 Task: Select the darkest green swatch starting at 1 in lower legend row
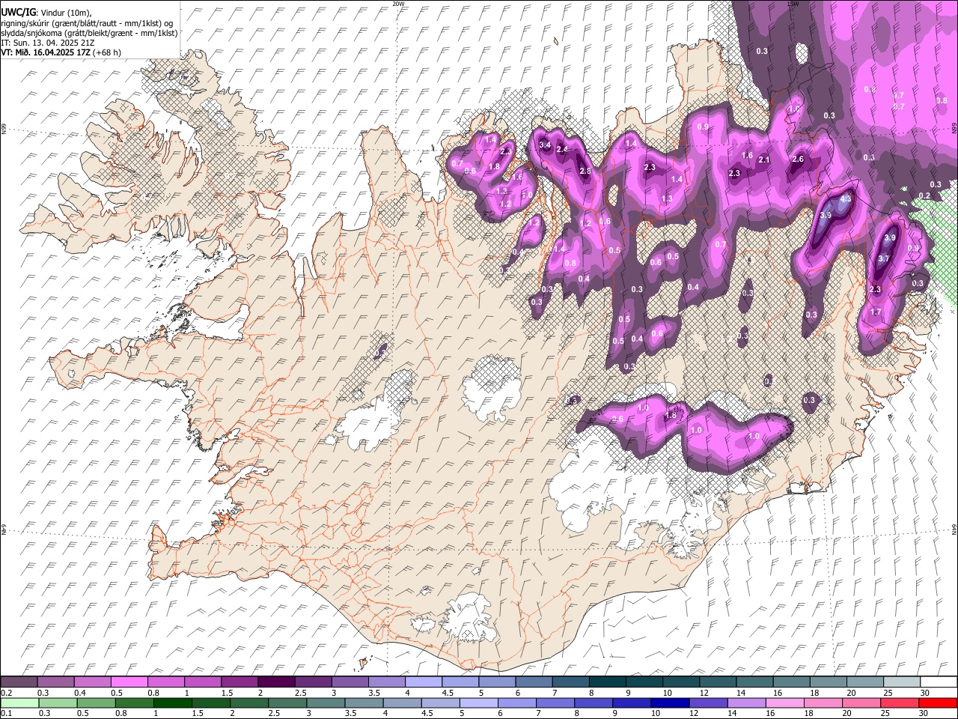[x=173, y=703]
